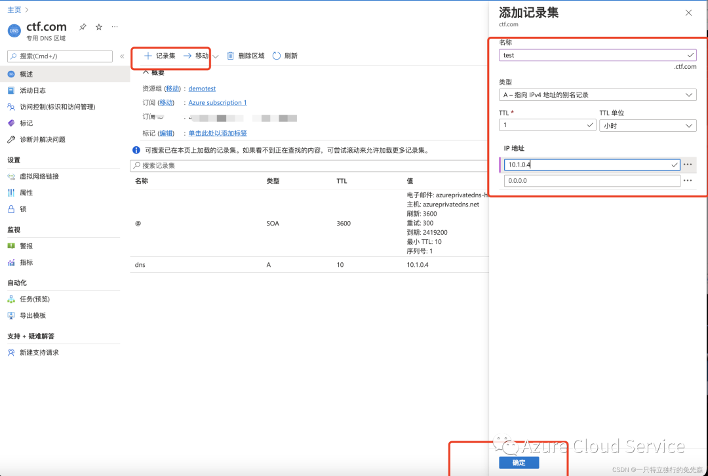The width and height of the screenshot is (708, 476).
Task: Click the Type column header
Action: coord(273,181)
